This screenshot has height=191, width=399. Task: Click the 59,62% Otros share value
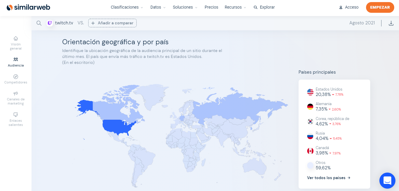click(323, 168)
